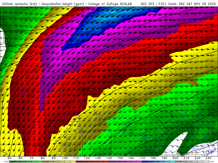This screenshot has height=163, width=218.
Task: Click the "F321" forecast hour label
Action: click(162, 4)
